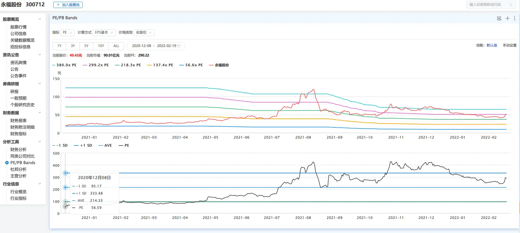This screenshot has width=520, height=233.
Task: Open the 指标 PE dropdown
Action: pyautogui.click(x=68, y=32)
